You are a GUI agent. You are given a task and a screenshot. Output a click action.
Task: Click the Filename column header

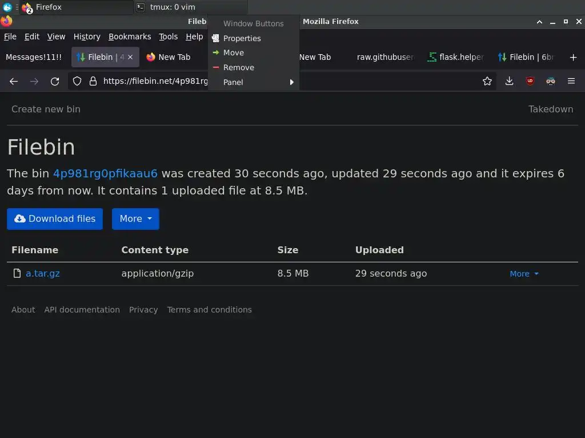[x=35, y=250]
